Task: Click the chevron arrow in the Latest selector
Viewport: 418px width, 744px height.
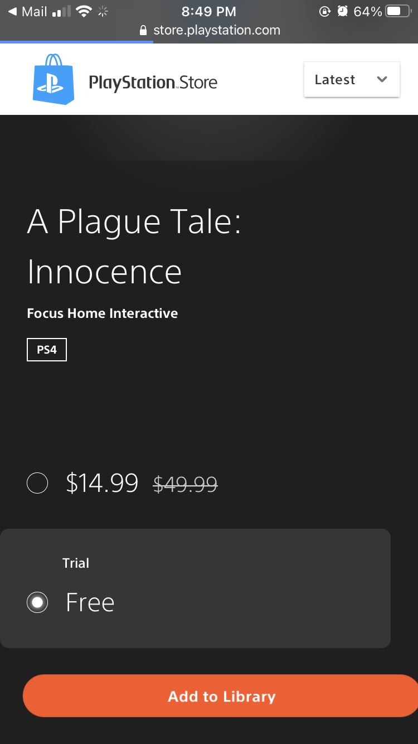Action: (382, 79)
